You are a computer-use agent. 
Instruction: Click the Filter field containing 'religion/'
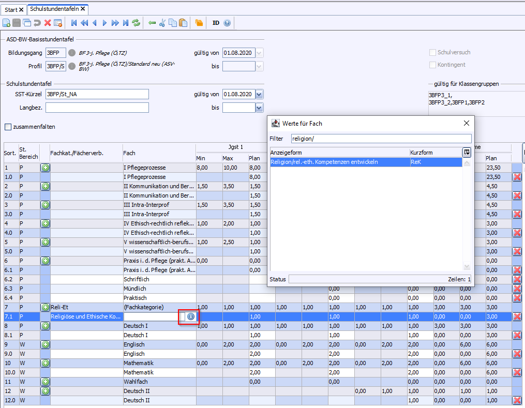click(381, 139)
